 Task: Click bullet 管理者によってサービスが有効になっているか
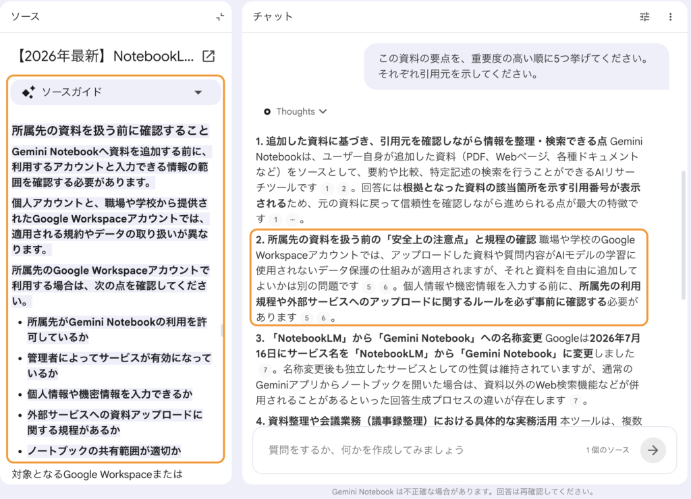(119, 365)
